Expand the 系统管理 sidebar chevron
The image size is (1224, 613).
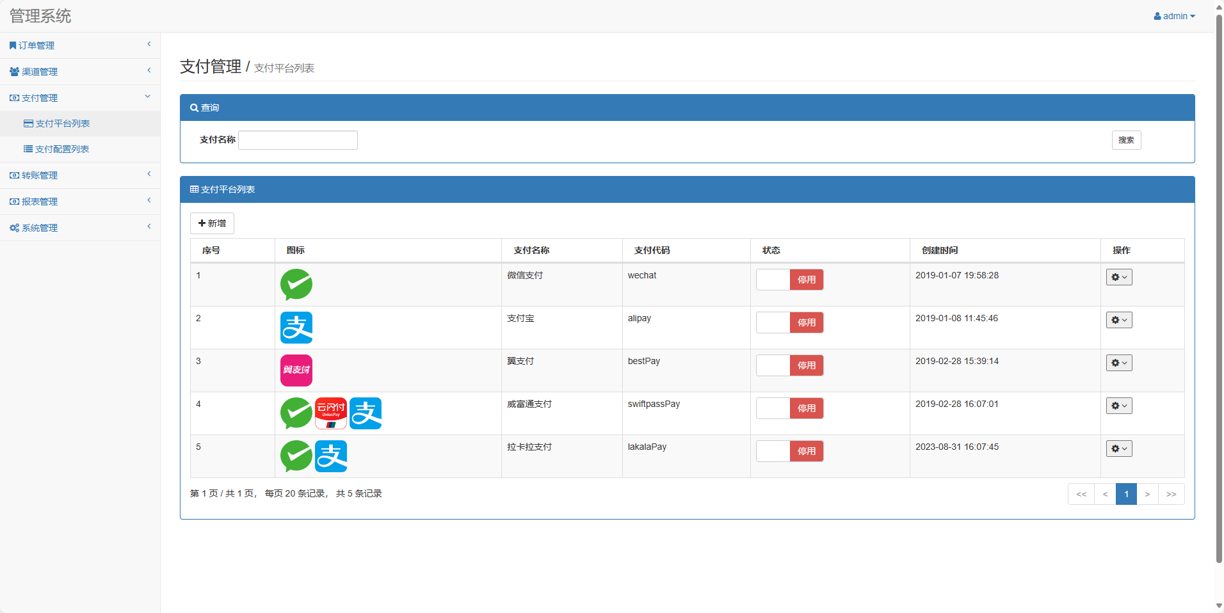[149, 227]
